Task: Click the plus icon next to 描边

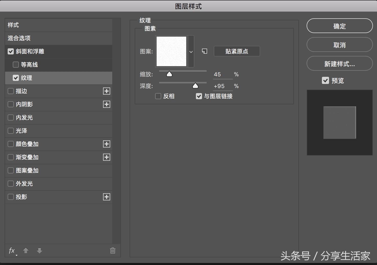Action: 106,91
